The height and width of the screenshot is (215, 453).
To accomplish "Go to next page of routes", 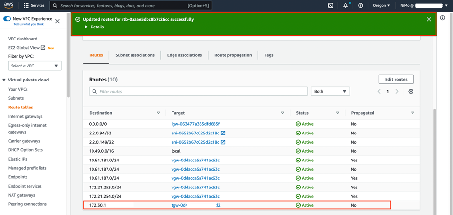I will tap(397, 91).
